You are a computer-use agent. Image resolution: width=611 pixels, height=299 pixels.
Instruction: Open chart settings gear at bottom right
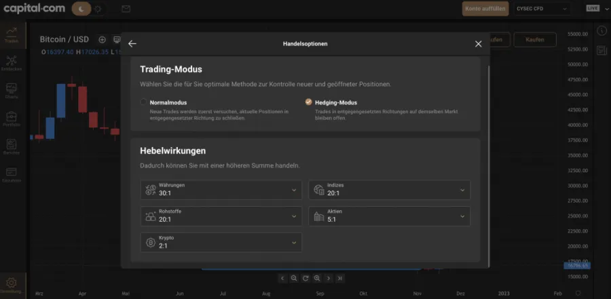(x=578, y=293)
